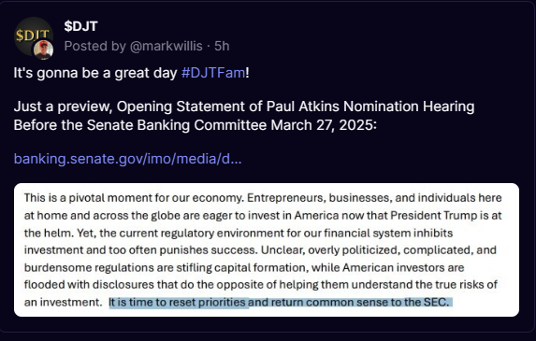Visit the @markwillis profile handle
This screenshot has width=536, height=341.
click(x=167, y=46)
